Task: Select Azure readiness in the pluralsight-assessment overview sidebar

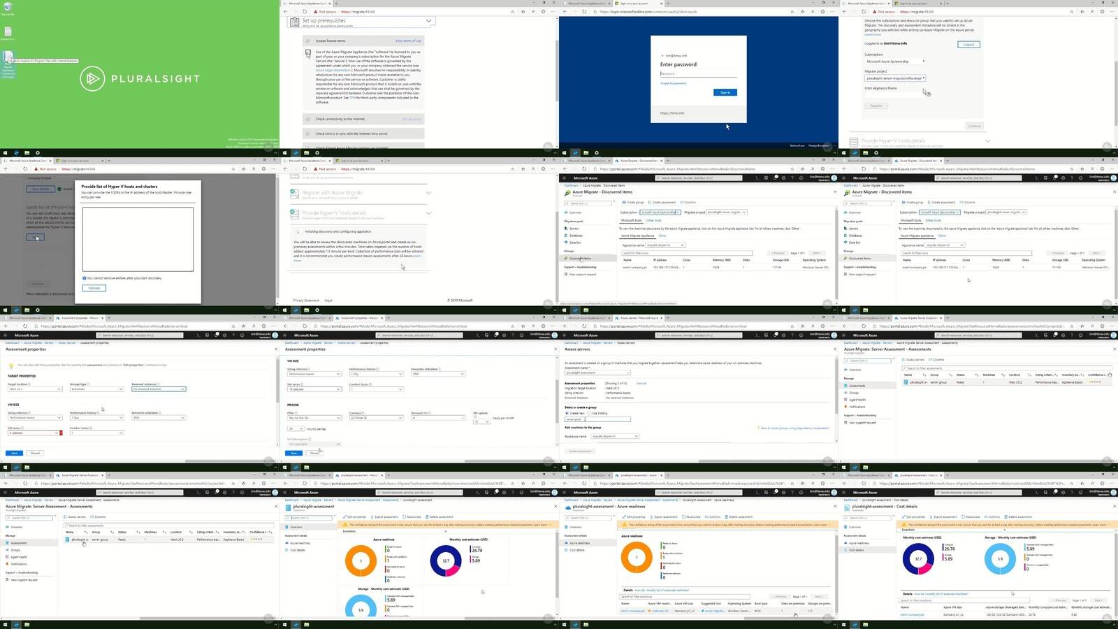Action: point(300,543)
